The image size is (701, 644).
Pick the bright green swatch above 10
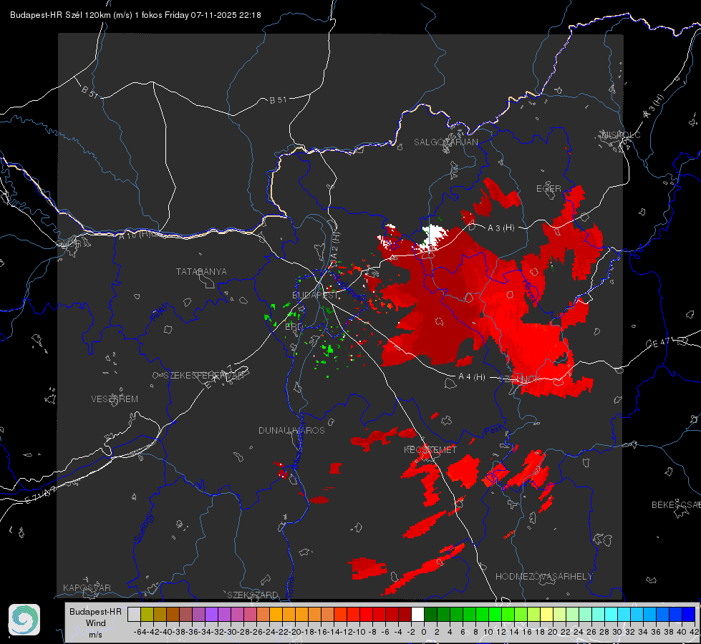click(495, 615)
